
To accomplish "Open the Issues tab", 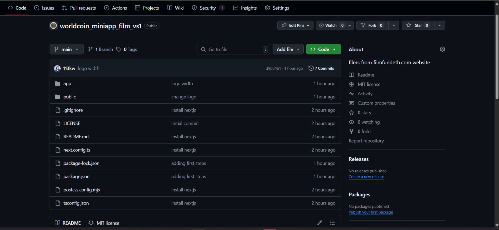I will [44, 8].
